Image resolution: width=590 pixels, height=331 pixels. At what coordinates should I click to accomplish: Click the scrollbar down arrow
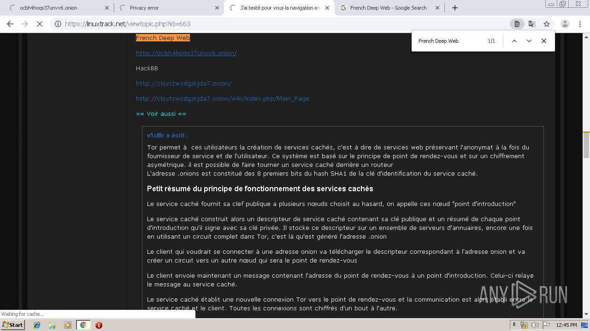click(x=586, y=314)
